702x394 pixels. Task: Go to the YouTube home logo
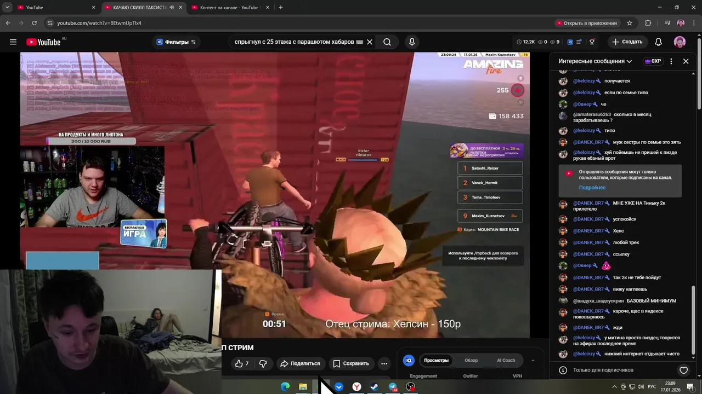point(43,42)
